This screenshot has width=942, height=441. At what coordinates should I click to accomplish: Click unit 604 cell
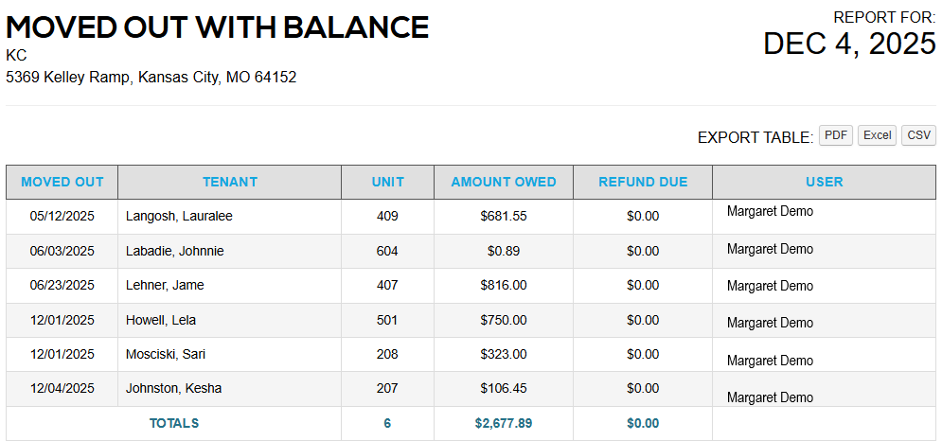click(387, 251)
